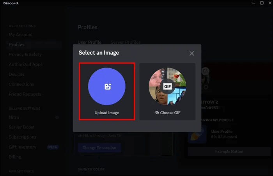
Task: Click the Upload Image label
Action: [x=107, y=113]
